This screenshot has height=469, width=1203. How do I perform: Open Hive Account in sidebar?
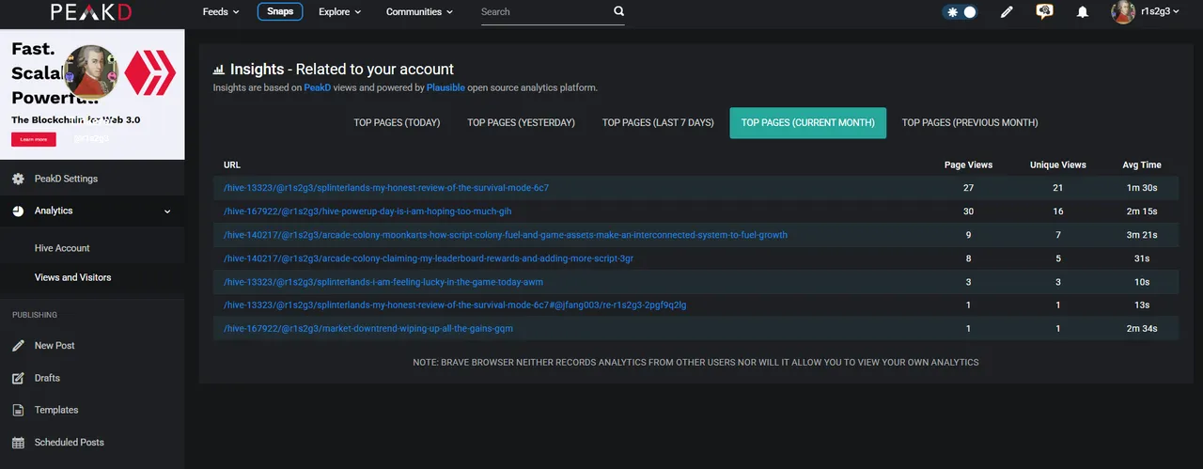click(x=62, y=248)
